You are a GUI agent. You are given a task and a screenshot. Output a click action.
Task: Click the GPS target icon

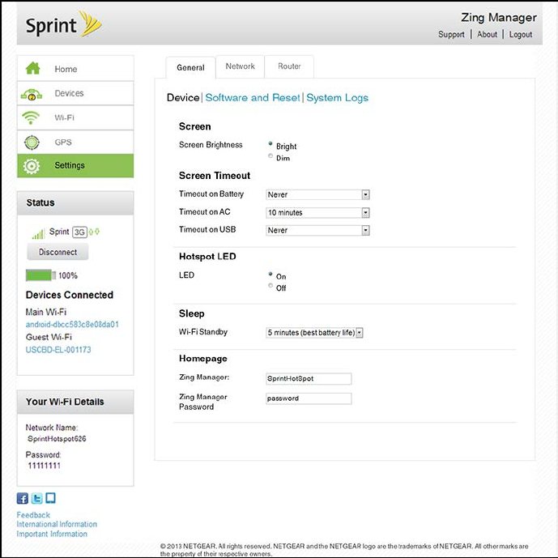(32, 143)
